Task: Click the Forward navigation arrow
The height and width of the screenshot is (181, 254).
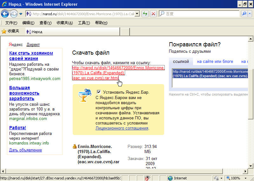Action: [14, 14]
